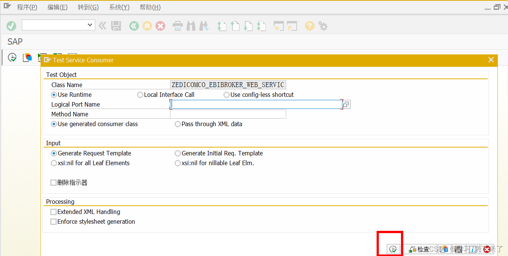Select the Use Runtime radio button
Viewport: 508px width, 256px height.
point(53,95)
